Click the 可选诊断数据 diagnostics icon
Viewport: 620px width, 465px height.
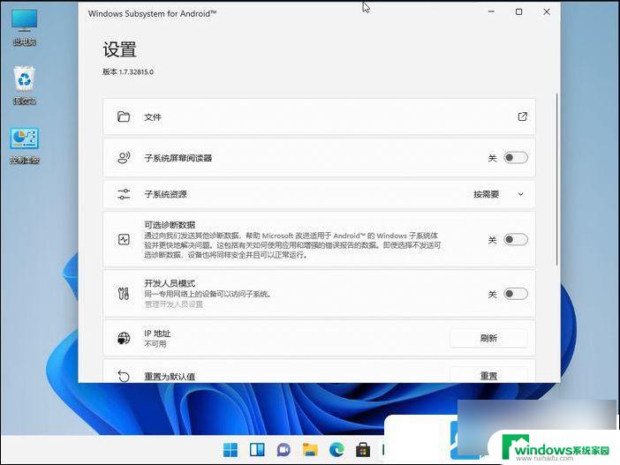click(124, 239)
